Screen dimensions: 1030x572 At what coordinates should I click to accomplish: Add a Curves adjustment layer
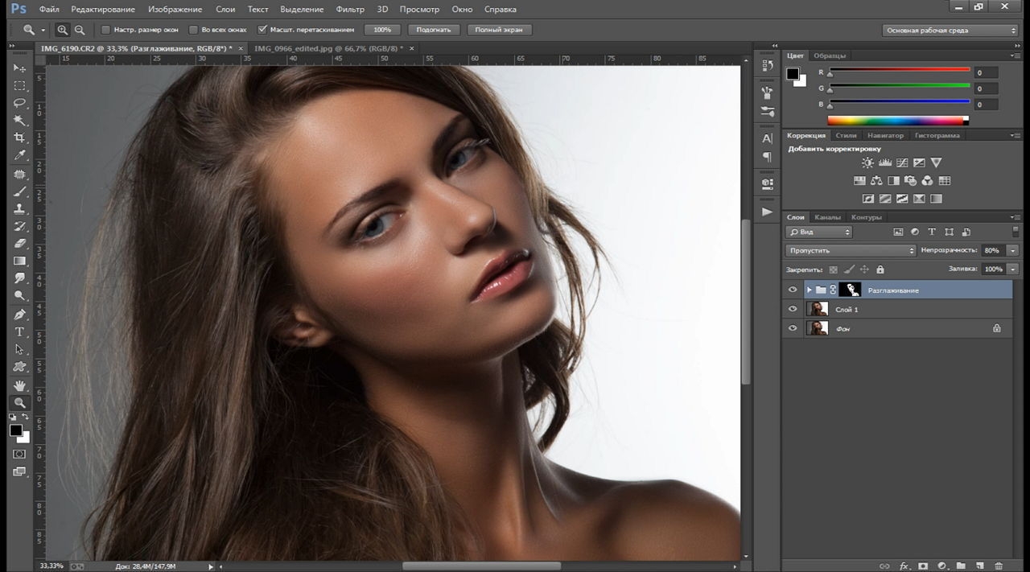(x=902, y=163)
